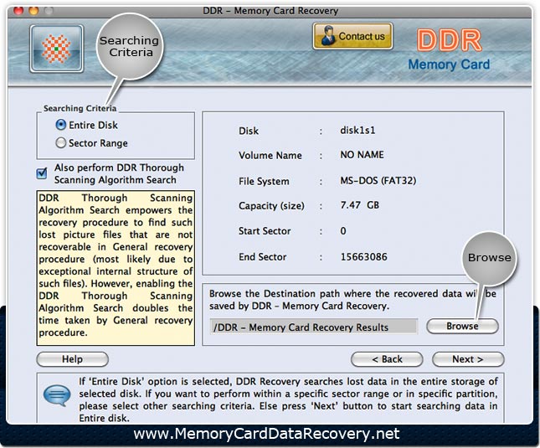Click the 7.47 GB capacity value
Image resolution: width=540 pixels, height=448 pixels.
(x=359, y=205)
